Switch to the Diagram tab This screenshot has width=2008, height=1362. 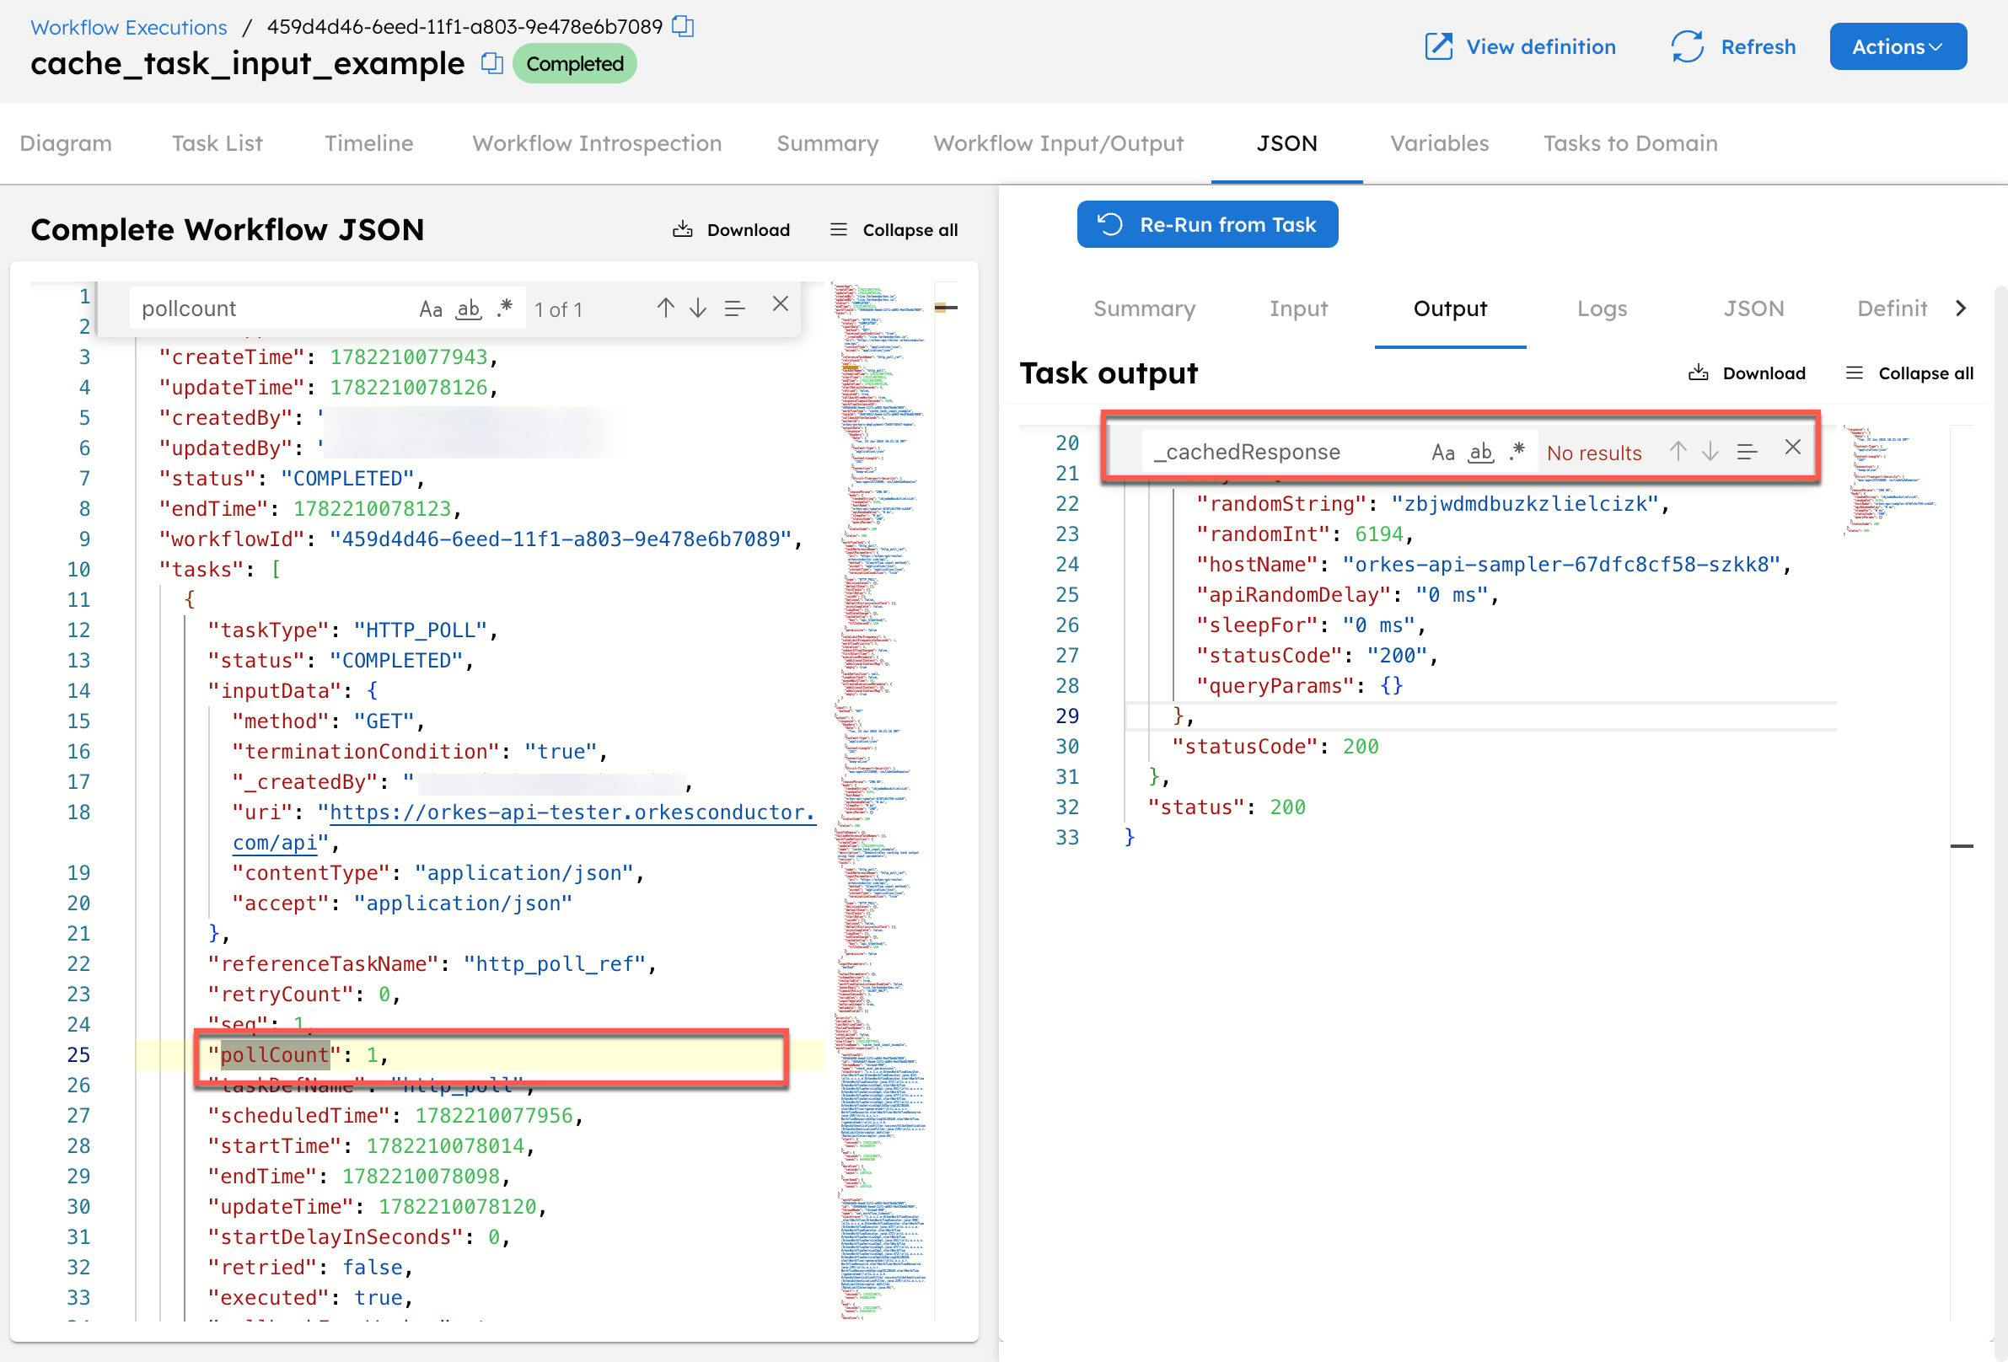tap(66, 143)
